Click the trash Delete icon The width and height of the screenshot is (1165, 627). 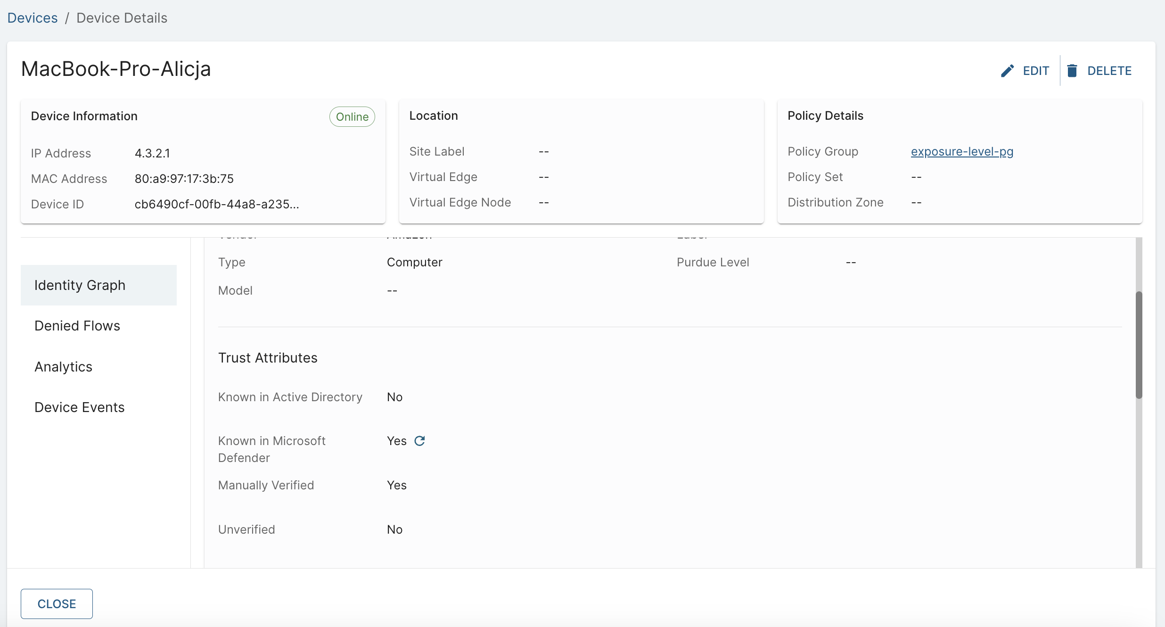(1072, 71)
